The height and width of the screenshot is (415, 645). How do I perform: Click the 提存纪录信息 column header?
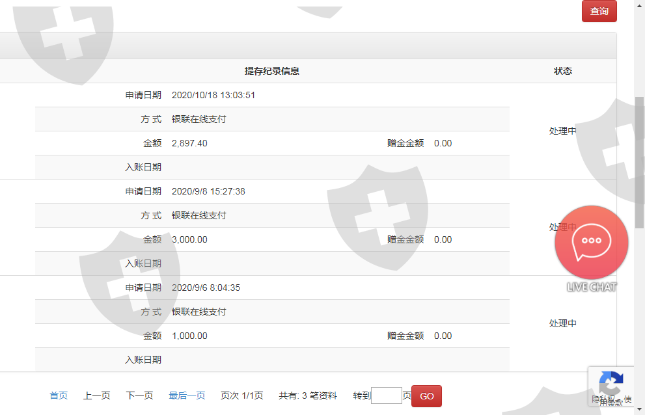[x=272, y=71]
